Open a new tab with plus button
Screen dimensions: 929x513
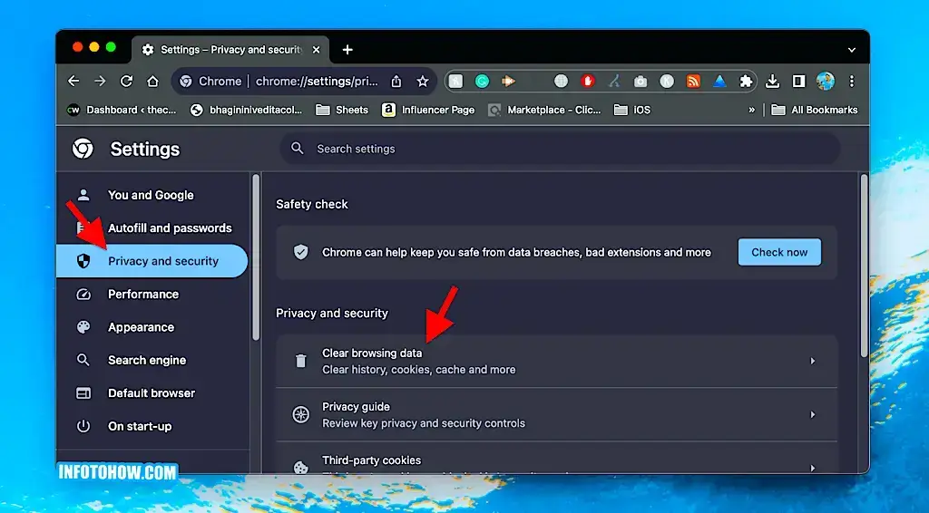(347, 50)
